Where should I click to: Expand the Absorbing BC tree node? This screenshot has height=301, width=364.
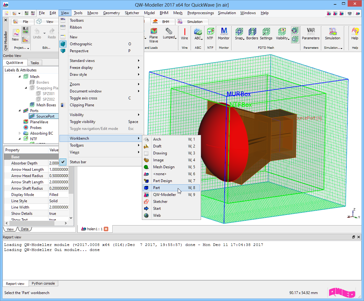click(20, 133)
